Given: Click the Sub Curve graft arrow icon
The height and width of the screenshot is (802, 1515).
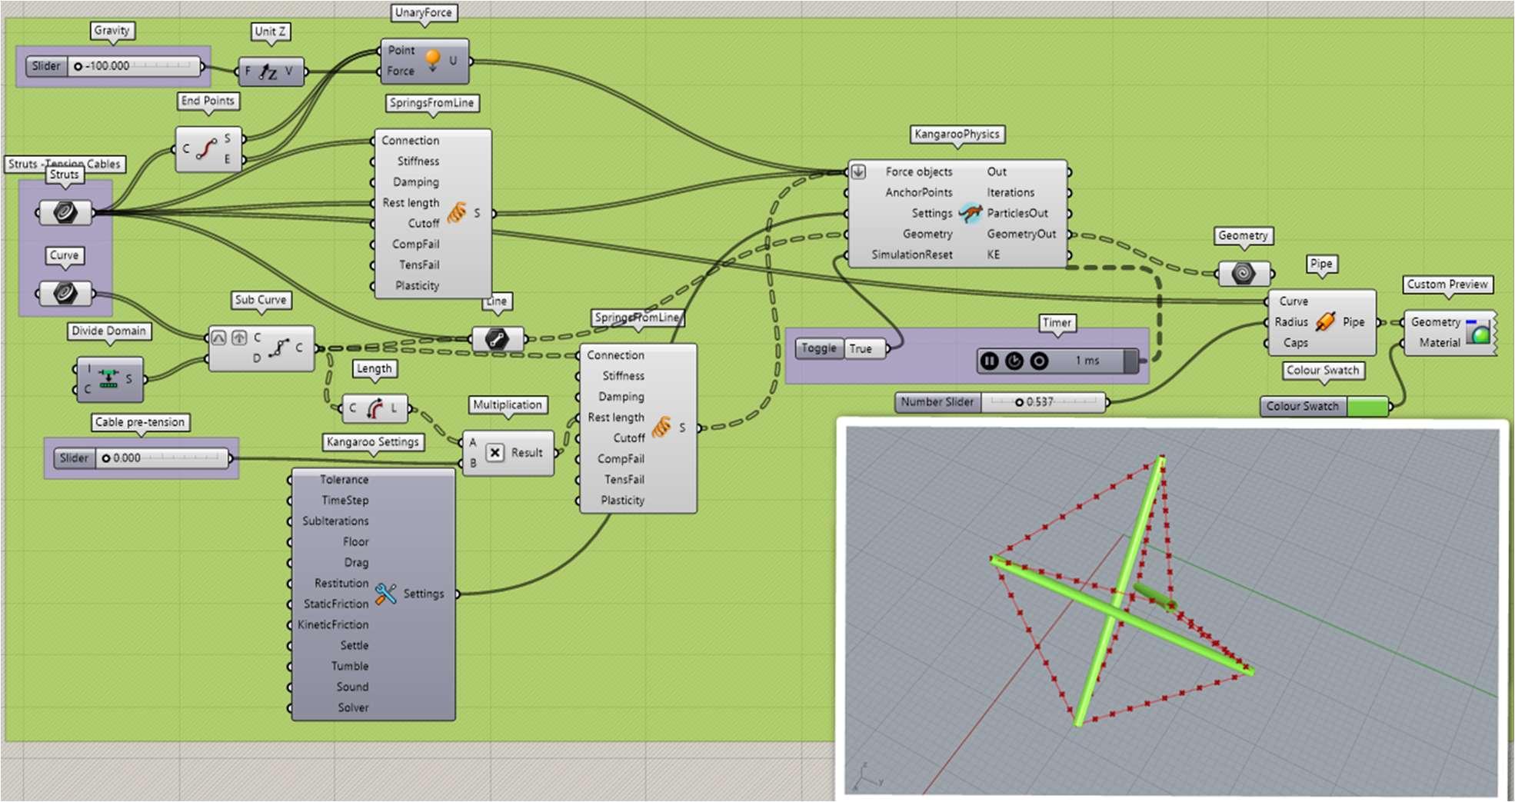Looking at the screenshot, I should click(x=239, y=338).
